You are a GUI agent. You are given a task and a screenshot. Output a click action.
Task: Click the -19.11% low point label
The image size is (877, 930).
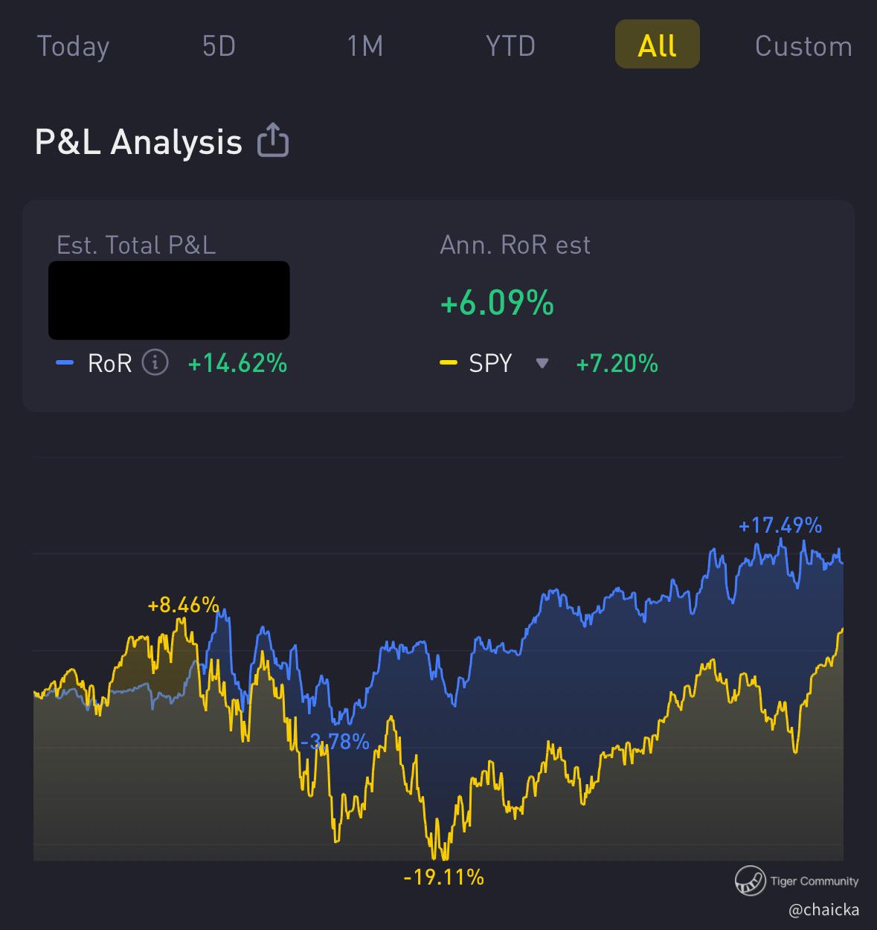click(x=443, y=878)
